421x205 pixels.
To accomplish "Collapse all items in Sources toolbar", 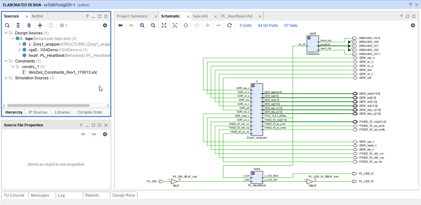I will tap(18, 25).
